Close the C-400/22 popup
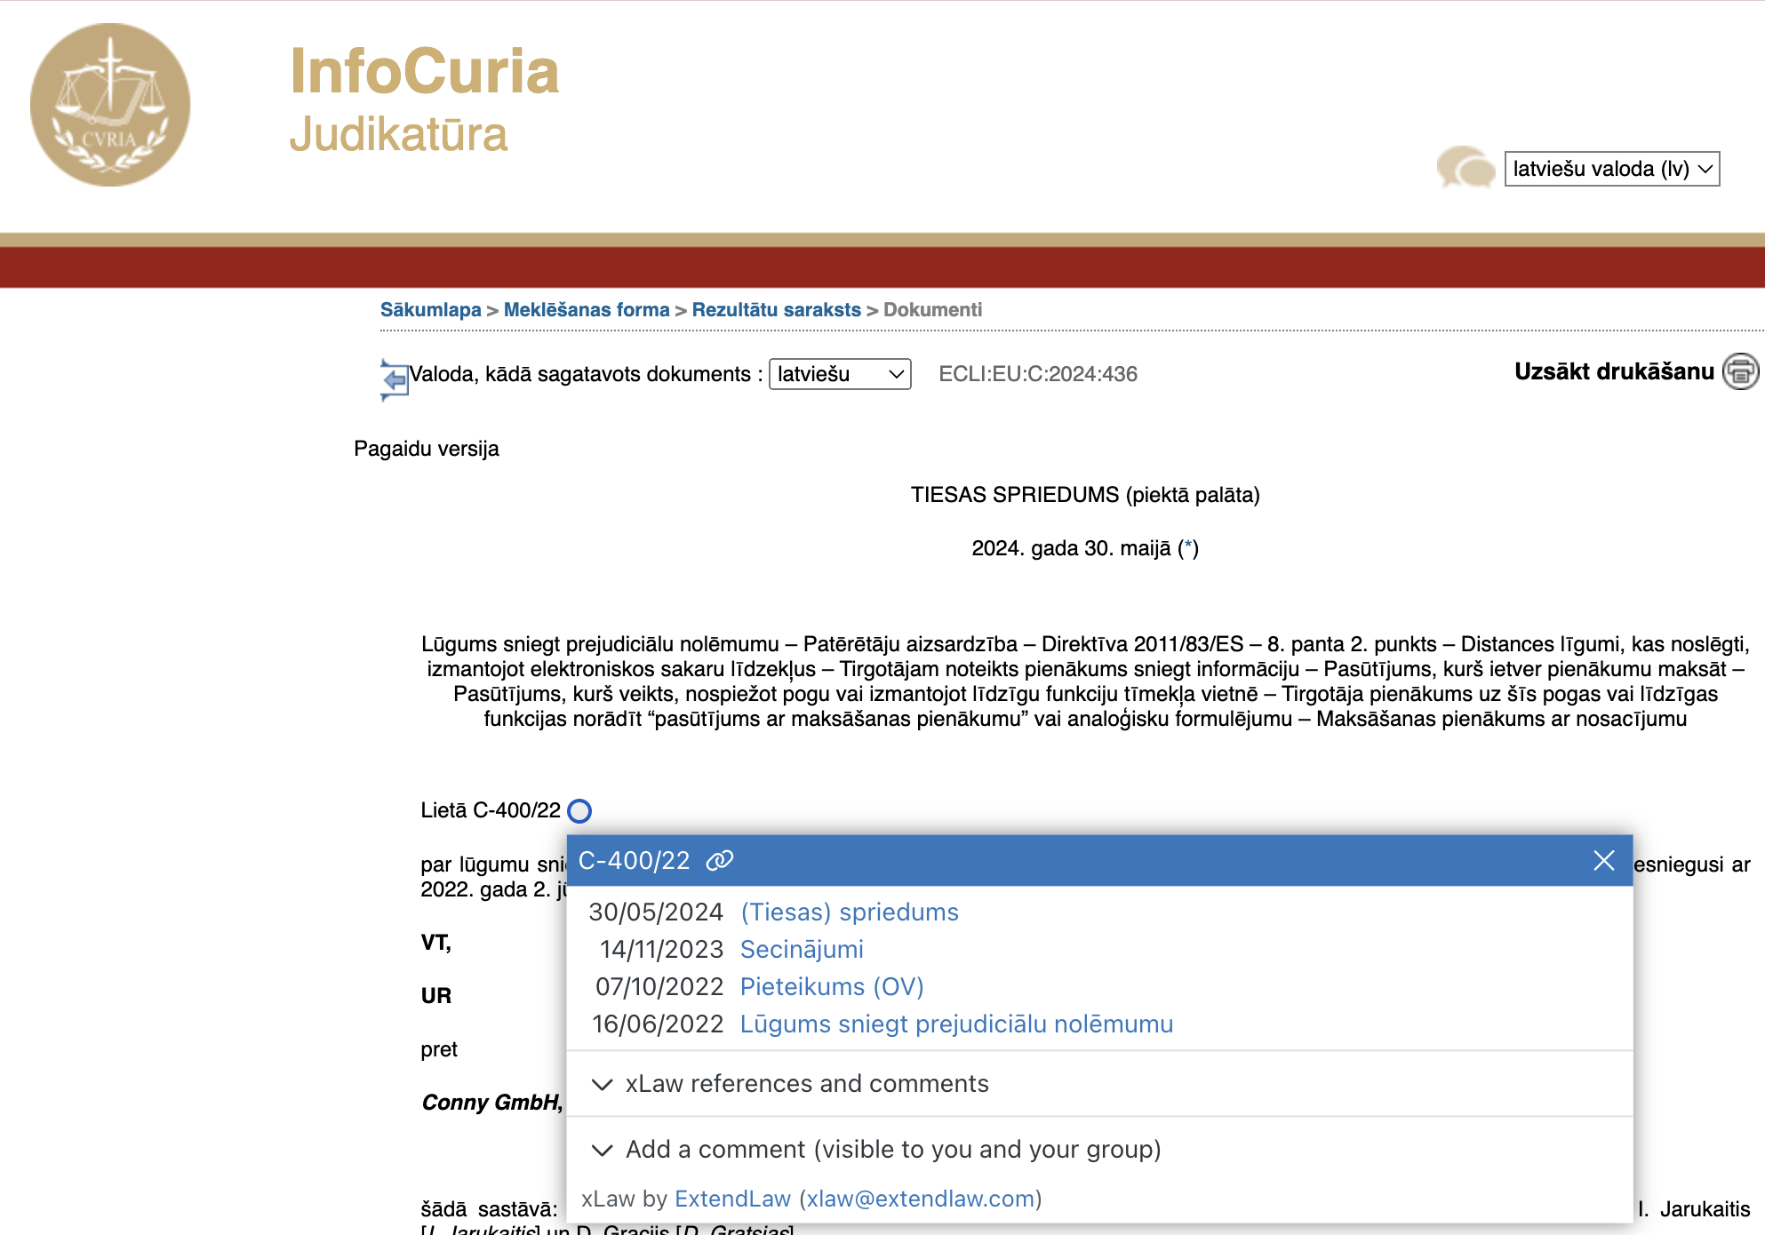 point(1603,860)
